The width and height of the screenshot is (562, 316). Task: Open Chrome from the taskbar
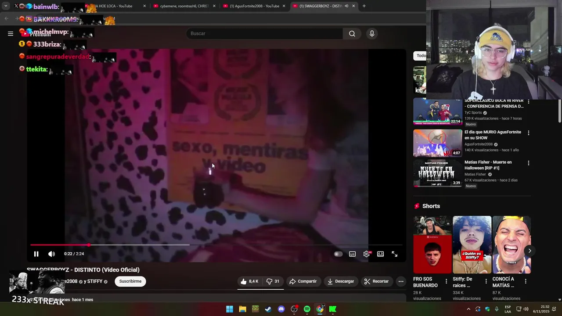pyautogui.click(x=320, y=309)
